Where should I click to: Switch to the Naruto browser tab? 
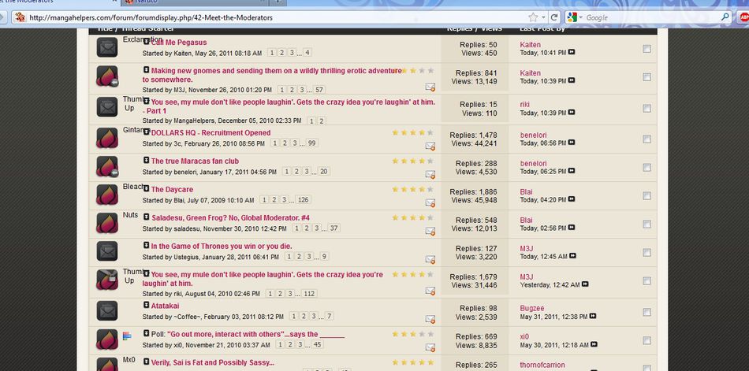[196, 2]
